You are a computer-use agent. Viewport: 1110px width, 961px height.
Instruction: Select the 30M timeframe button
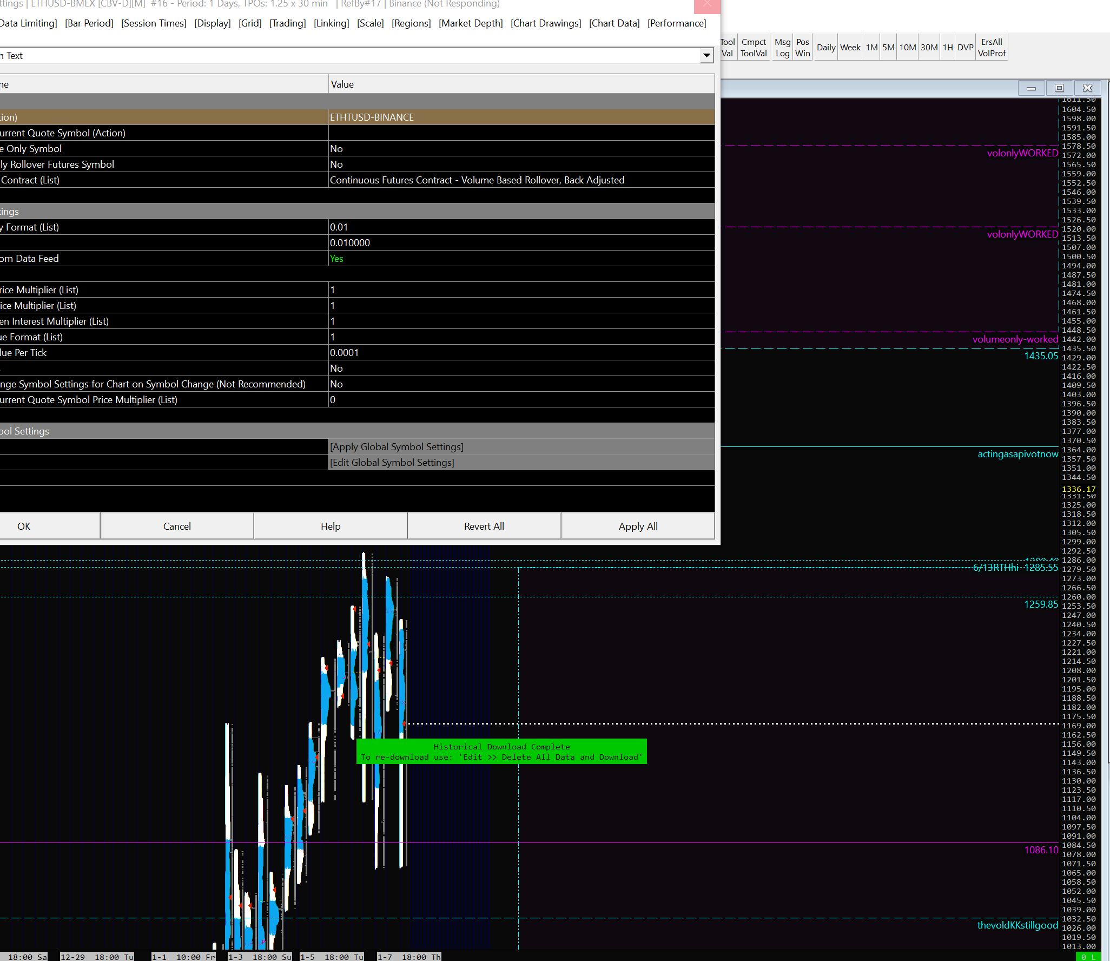coord(929,48)
